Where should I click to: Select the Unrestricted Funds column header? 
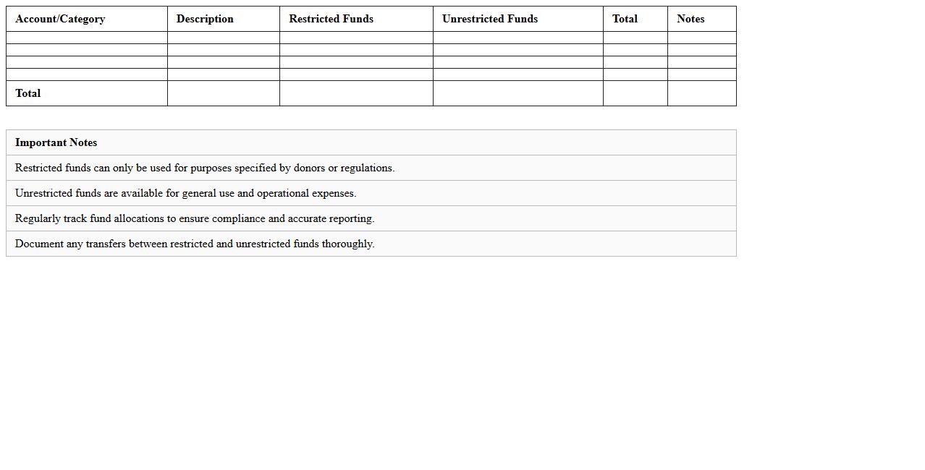point(490,19)
